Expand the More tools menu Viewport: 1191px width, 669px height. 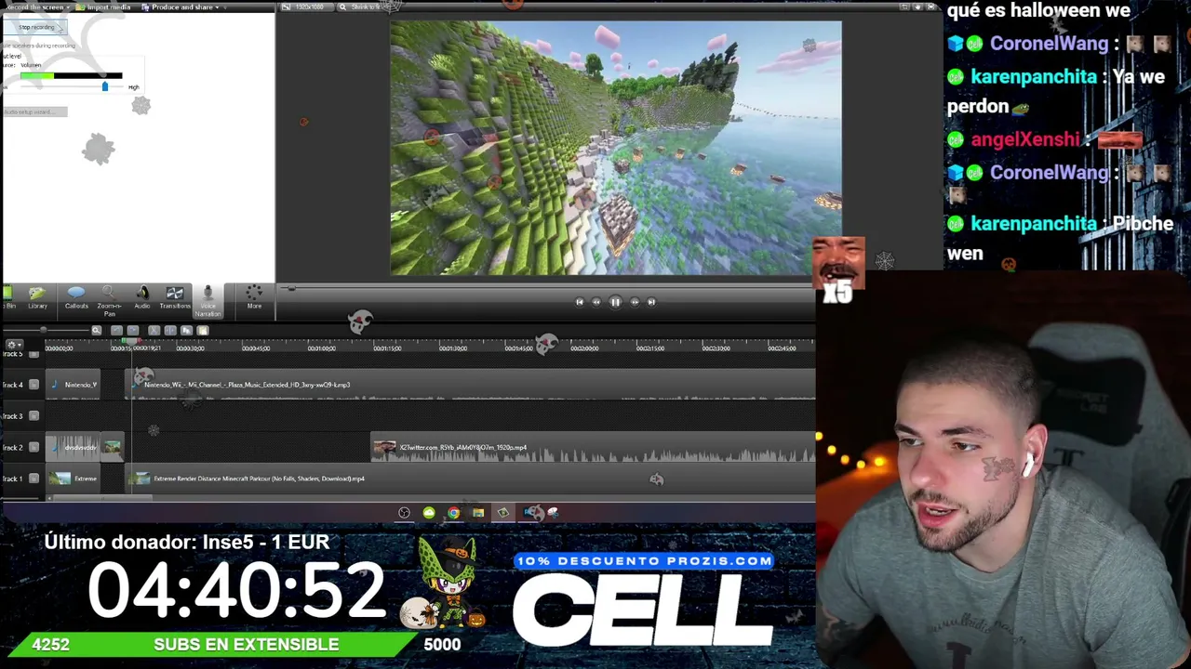254,298
